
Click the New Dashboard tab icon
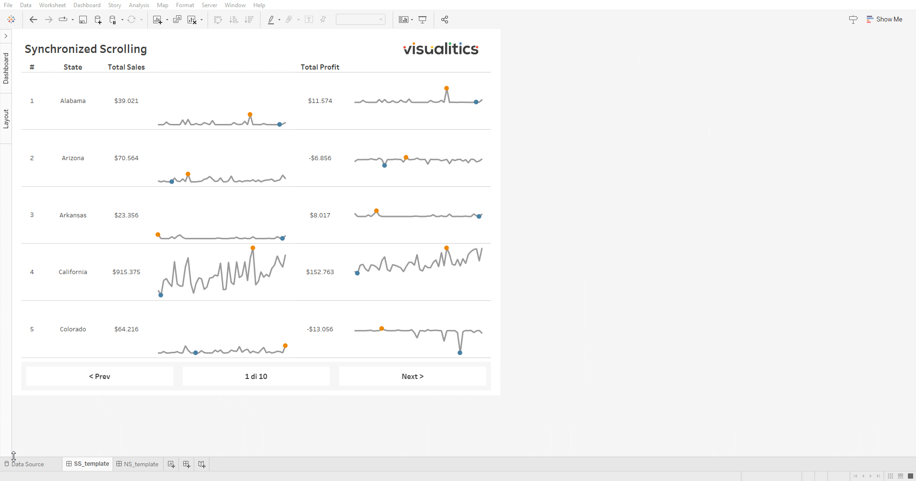[x=187, y=464]
